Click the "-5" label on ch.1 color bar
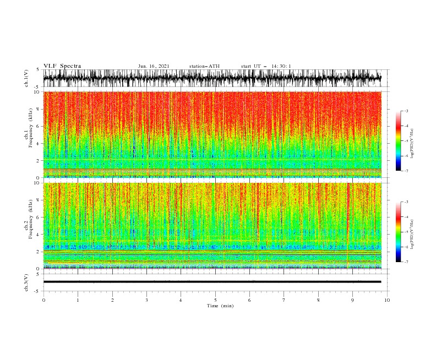Image resolution: width=436 pixels, height=337 pixels. click(406, 141)
